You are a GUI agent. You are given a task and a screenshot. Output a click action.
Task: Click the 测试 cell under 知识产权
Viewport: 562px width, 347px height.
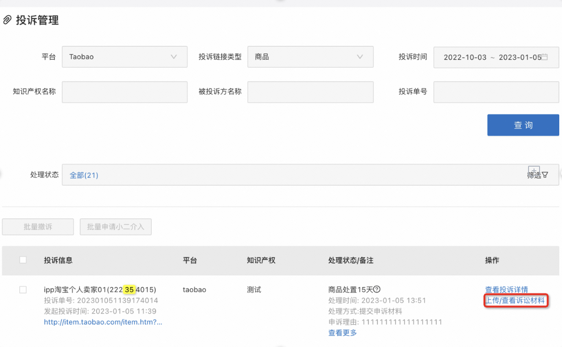coord(254,289)
